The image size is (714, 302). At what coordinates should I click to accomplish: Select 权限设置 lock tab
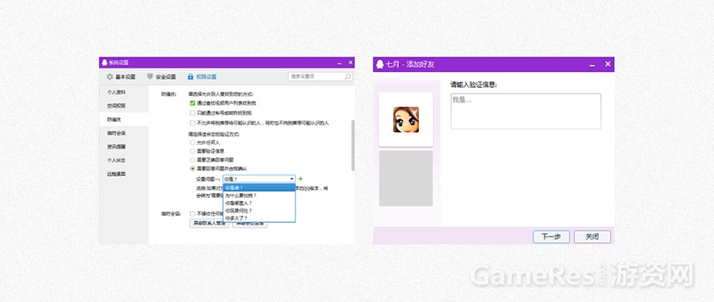click(x=202, y=77)
